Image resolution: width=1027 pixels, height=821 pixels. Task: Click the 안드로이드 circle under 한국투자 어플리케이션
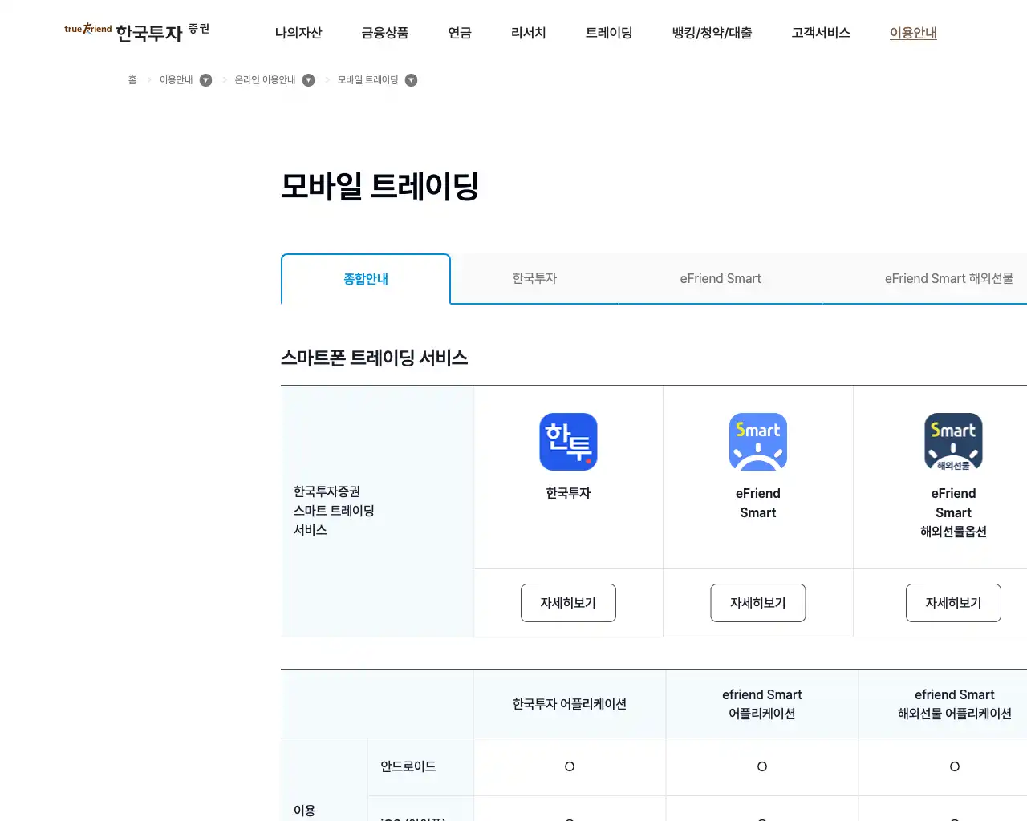pyautogui.click(x=570, y=766)
